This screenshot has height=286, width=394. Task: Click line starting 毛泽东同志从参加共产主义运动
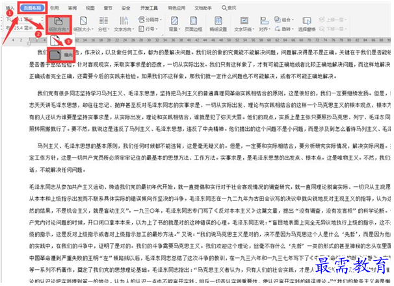click(210, 187)
